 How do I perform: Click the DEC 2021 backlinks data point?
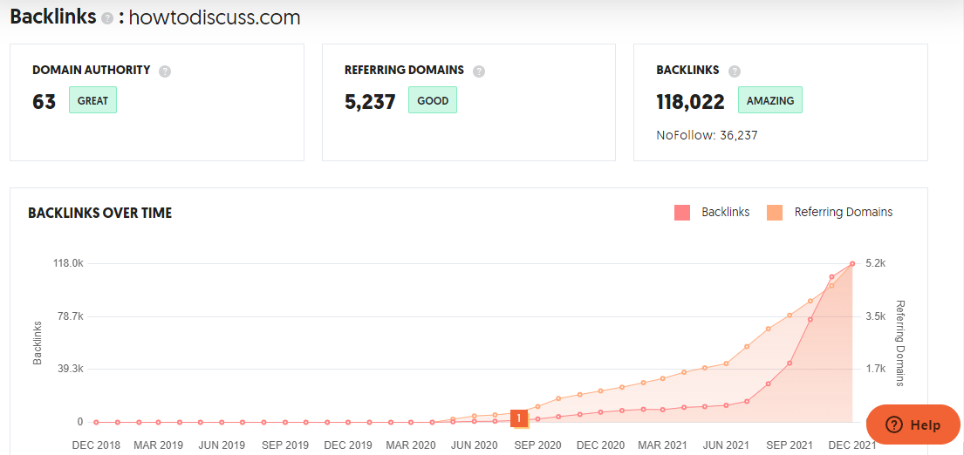tap(852, 263)
